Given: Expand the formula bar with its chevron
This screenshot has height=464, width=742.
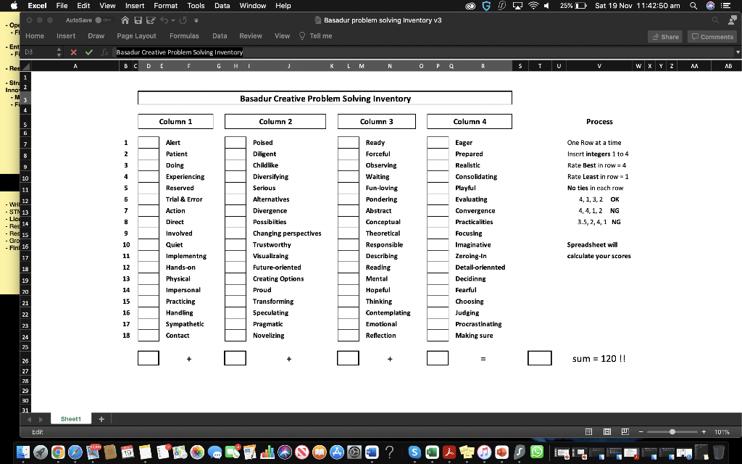Looking at the screenshot, I should click(x=737, y=51).
